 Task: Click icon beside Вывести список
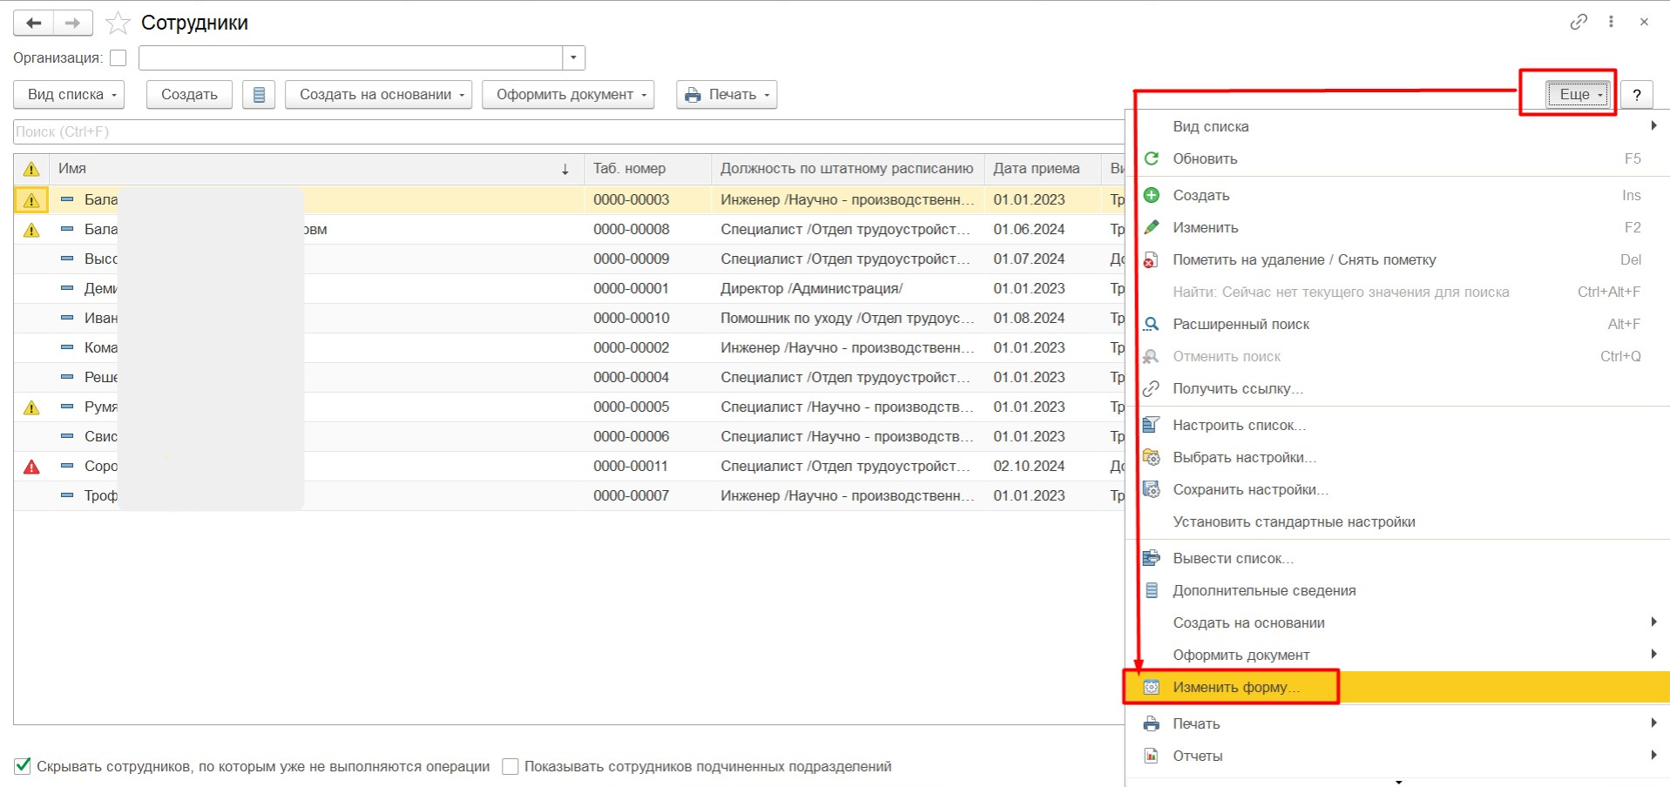(x=1152, y=558)
